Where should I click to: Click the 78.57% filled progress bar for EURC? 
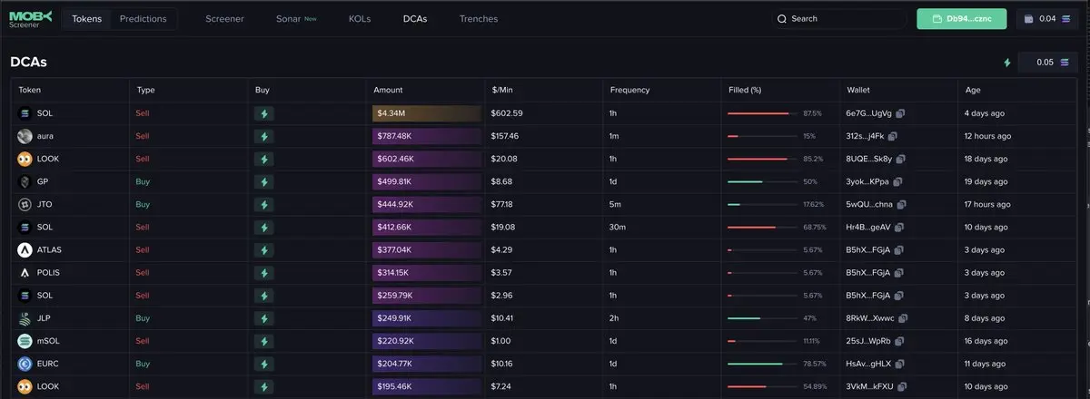(763, 364)
